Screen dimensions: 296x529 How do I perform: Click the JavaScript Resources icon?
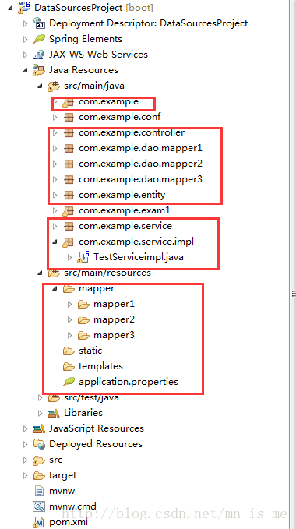pyautogui.click(x=39, y=428)
